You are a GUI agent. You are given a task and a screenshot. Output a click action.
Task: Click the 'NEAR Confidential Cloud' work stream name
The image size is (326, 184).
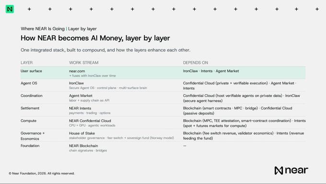pos(90,121)
